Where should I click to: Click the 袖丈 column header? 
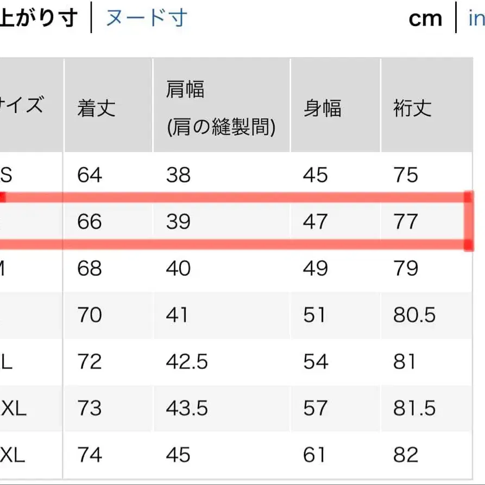(410, 109)
